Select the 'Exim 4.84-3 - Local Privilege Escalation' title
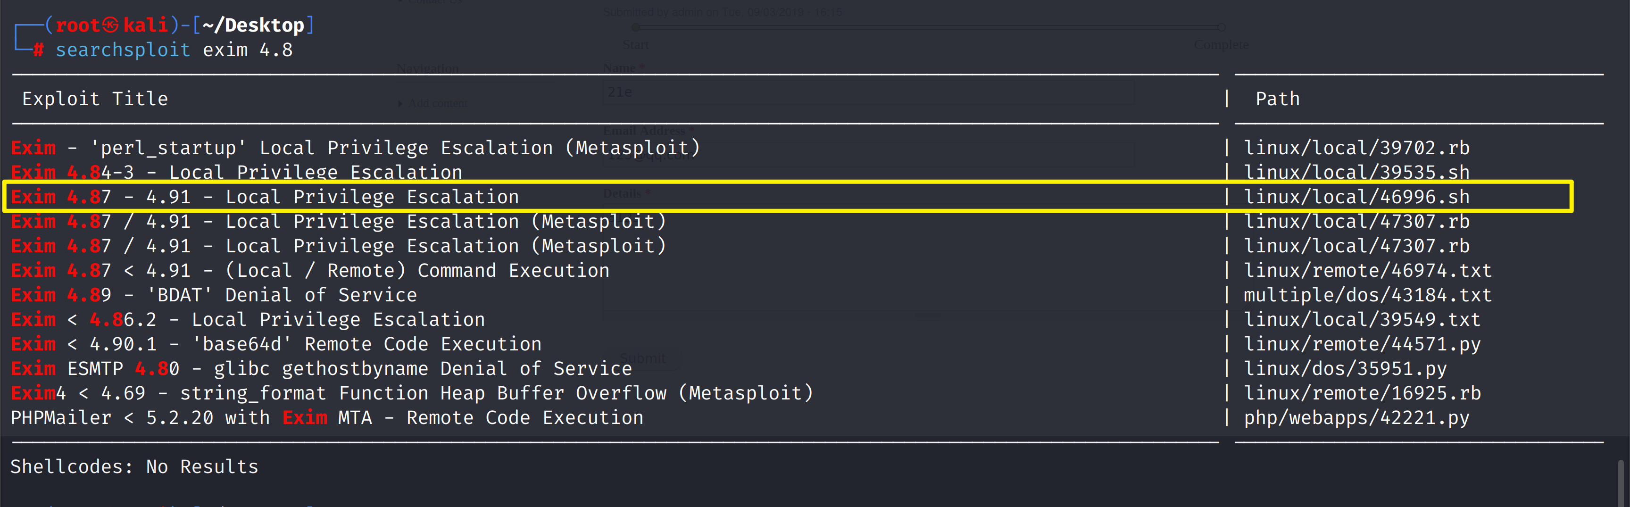The image size is (1630, 507). click(237, 172)
